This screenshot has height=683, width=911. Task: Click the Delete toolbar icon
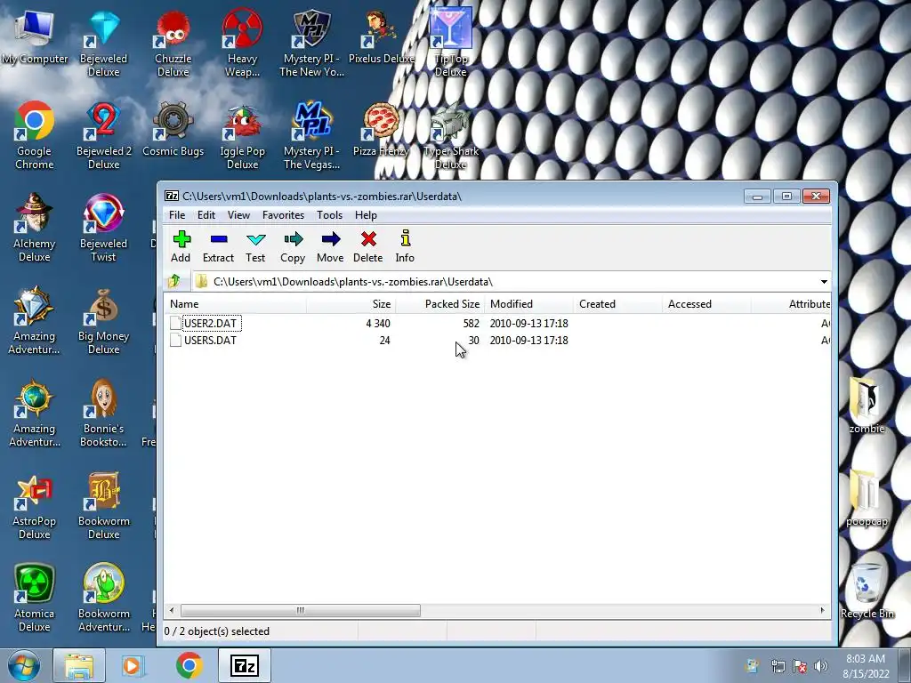point(367,247)
